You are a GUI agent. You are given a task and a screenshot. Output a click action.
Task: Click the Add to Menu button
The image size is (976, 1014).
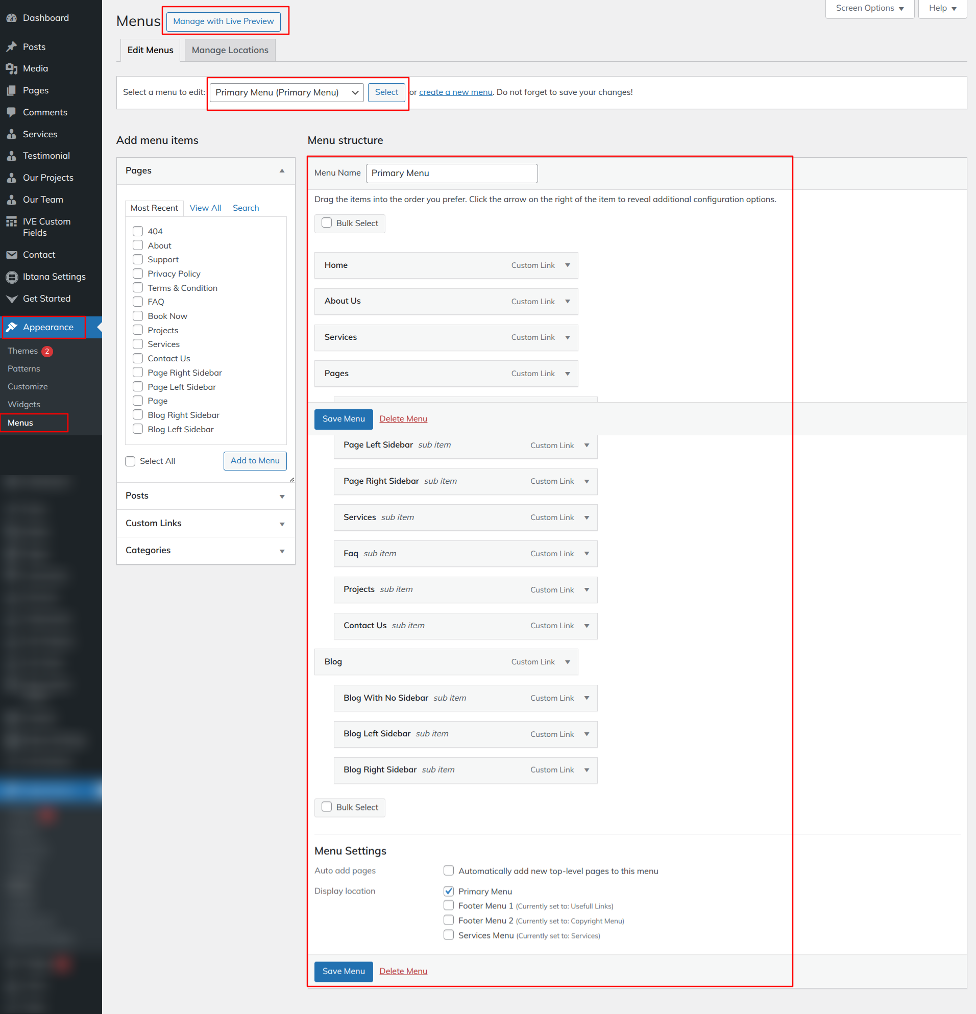255,461
